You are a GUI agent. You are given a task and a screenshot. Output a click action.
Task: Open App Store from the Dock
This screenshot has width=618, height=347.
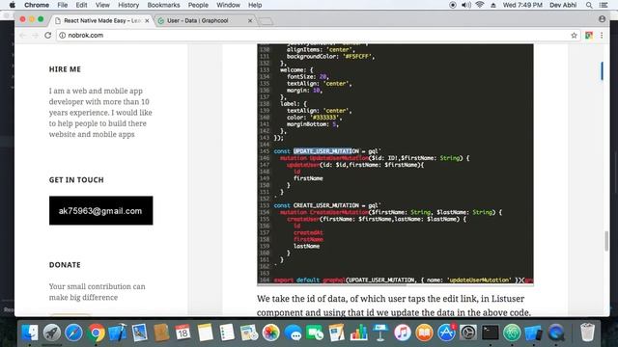pyautogui.click(x=446, y=333)
